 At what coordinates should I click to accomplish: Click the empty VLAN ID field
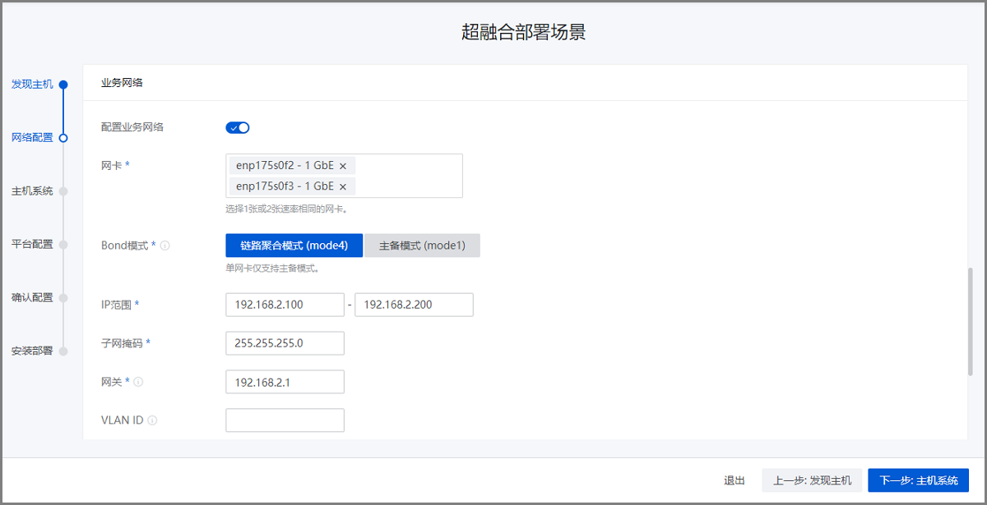285,420
